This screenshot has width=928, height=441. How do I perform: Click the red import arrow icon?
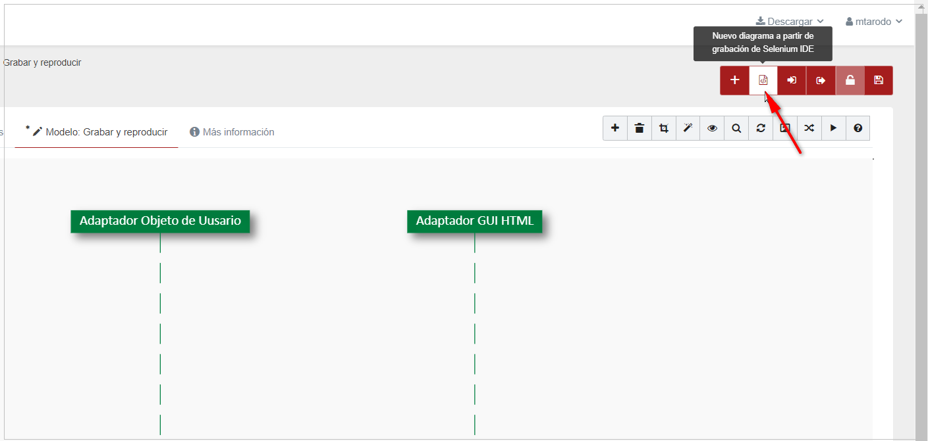point(792,80)
